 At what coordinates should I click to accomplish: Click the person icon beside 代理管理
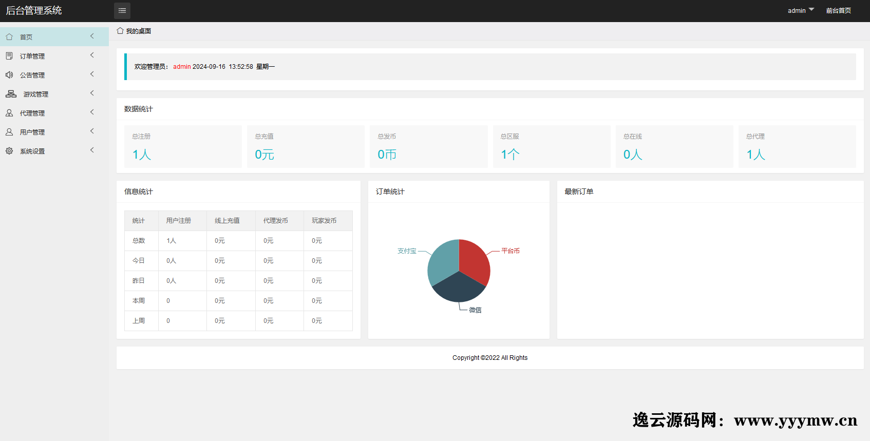click(x=9, y=113)
